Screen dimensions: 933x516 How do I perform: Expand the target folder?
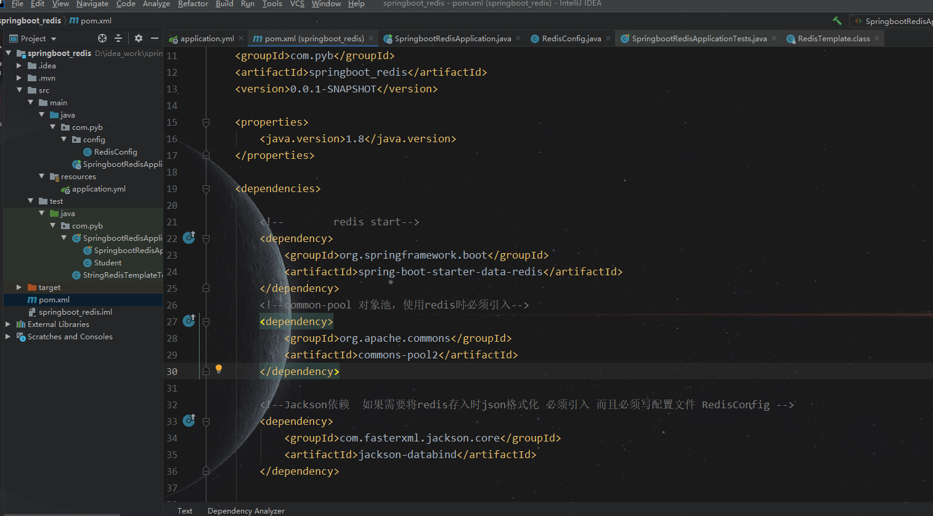[x=19, y=287]
